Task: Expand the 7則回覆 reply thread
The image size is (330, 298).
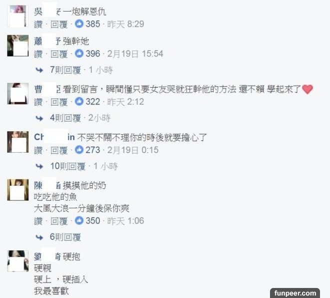Action: coord(65,70)
